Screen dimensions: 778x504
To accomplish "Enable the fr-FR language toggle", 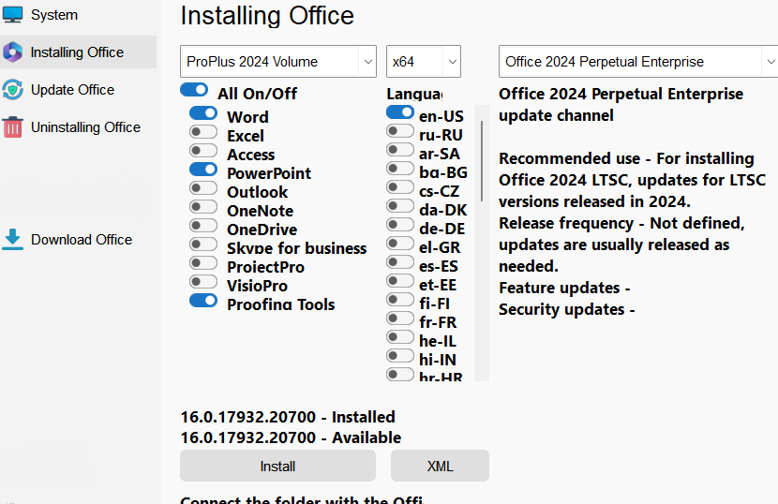I will point(400,318).
